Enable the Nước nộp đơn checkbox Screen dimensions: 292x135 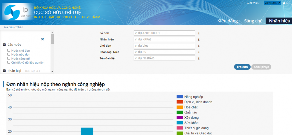click(9, 55)
